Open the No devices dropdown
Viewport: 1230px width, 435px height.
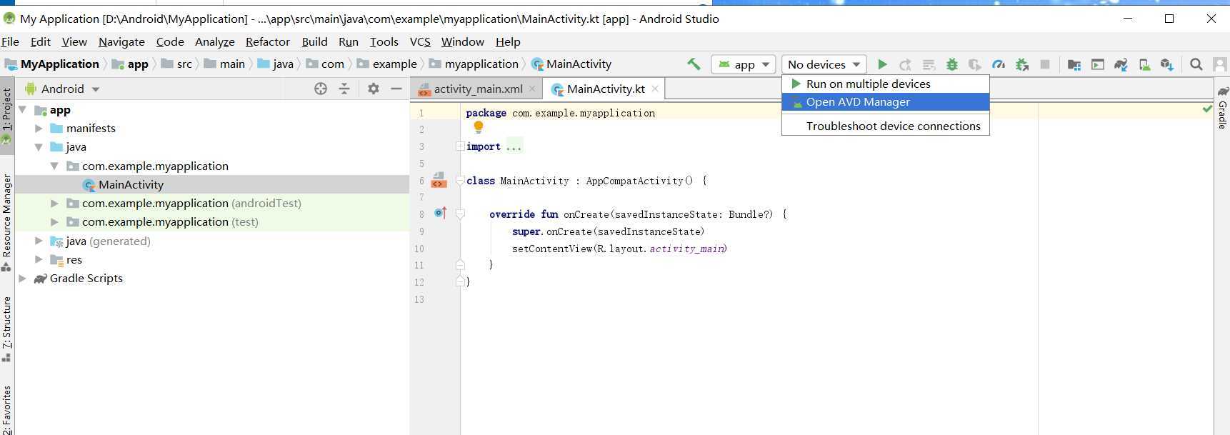[x=824, y=64]
